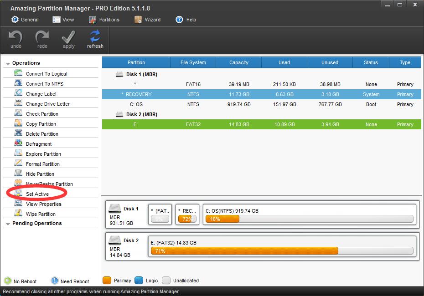This screenshot has width=424, height=296.
Task: Select the RECOVERY partition row
Action: coord(262,94)
